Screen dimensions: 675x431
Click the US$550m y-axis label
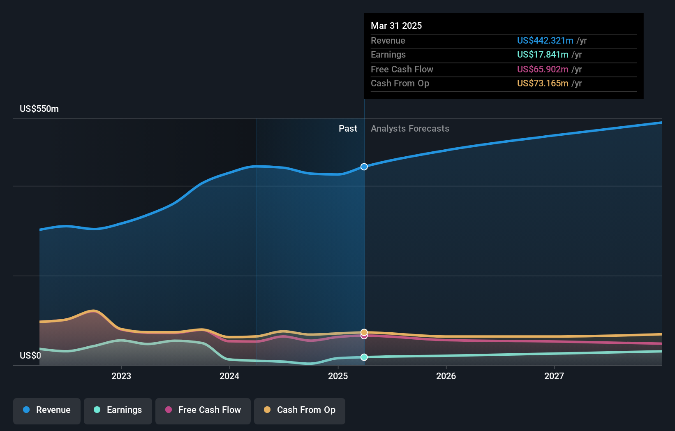39,109
